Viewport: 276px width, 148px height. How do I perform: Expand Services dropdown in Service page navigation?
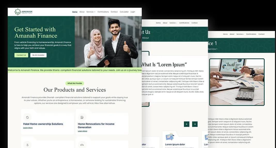click(240, 34)
